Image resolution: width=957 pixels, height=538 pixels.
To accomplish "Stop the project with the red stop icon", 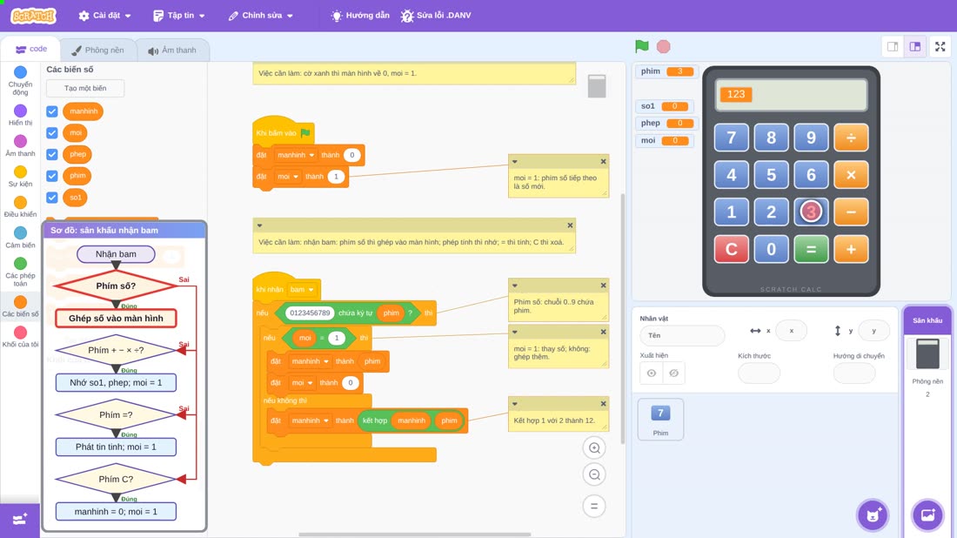I will 664,46.
